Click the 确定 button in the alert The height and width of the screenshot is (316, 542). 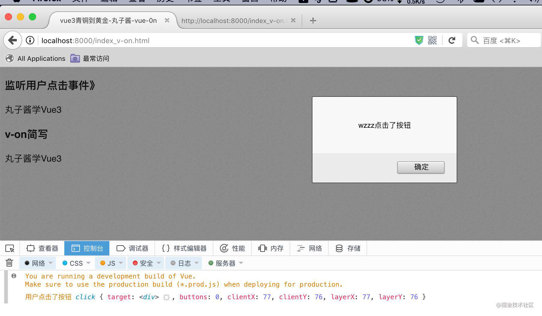421,167
